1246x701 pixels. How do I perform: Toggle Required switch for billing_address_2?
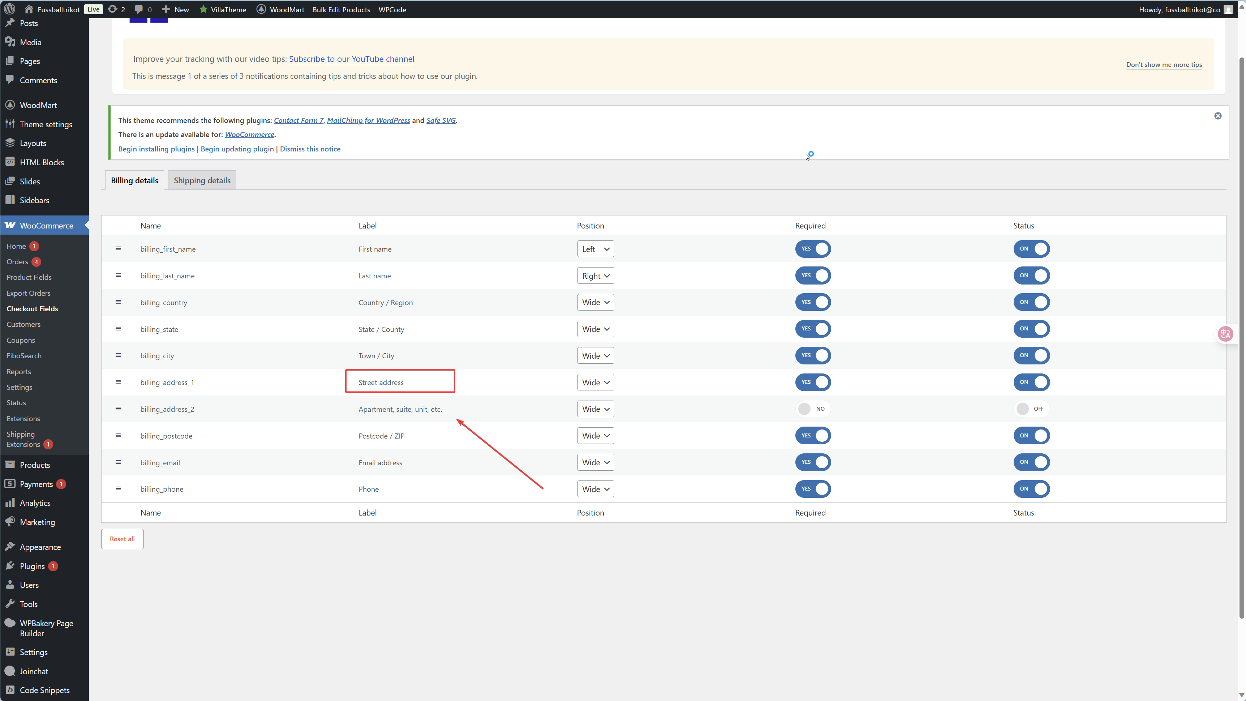click(813, 409)
